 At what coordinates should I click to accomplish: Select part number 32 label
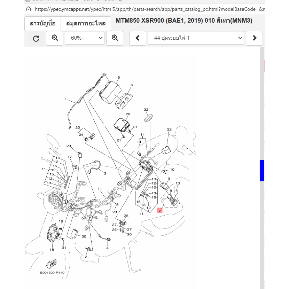click(x=146, y=109)
